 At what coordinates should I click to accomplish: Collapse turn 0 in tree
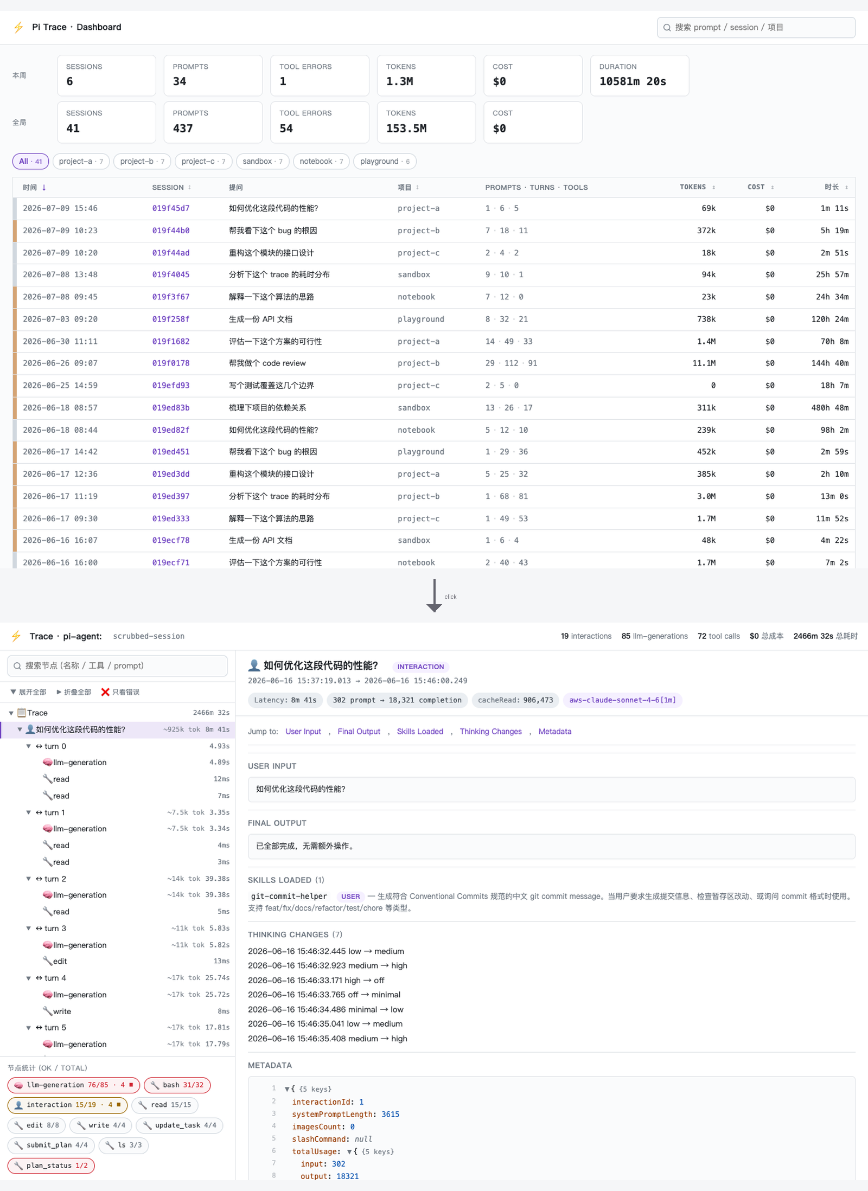pos(28,746)
